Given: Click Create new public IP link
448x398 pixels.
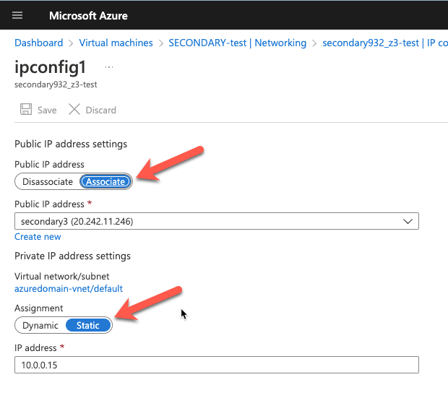Looking at the screenshot, I should (x=38, y=237).
